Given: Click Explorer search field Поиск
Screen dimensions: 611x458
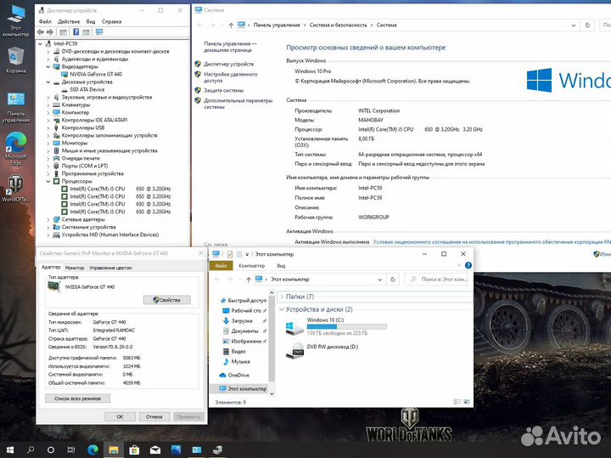Looking at the screenshot, I should point(436,280).
